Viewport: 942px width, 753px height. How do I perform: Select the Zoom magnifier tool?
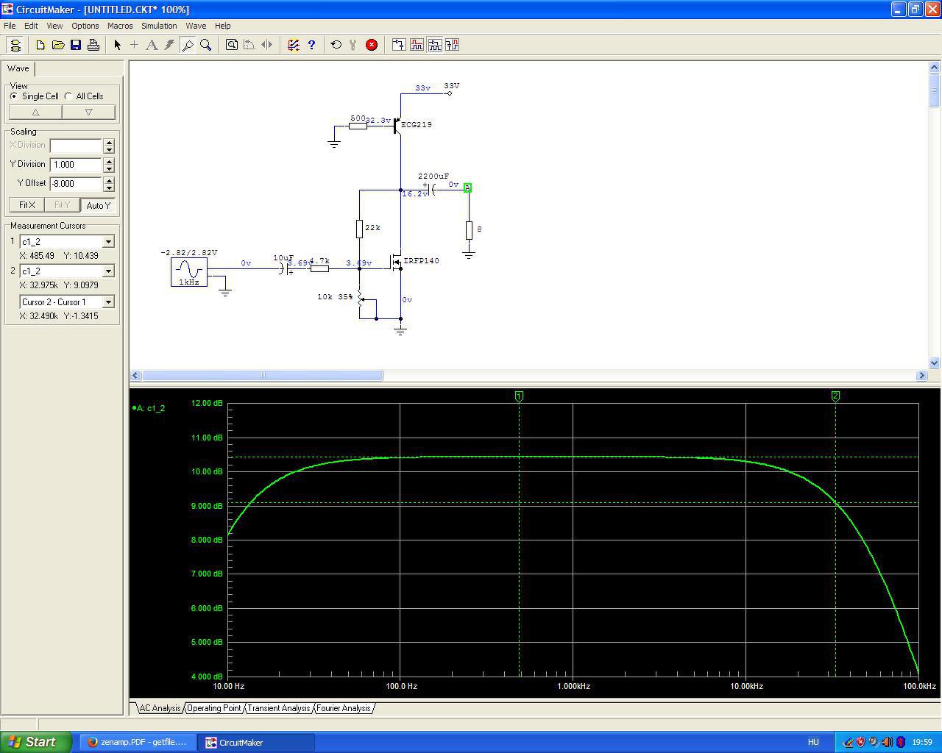[x=206, y=45]
